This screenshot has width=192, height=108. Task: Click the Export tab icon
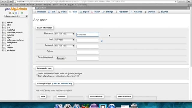coord(81,12)
